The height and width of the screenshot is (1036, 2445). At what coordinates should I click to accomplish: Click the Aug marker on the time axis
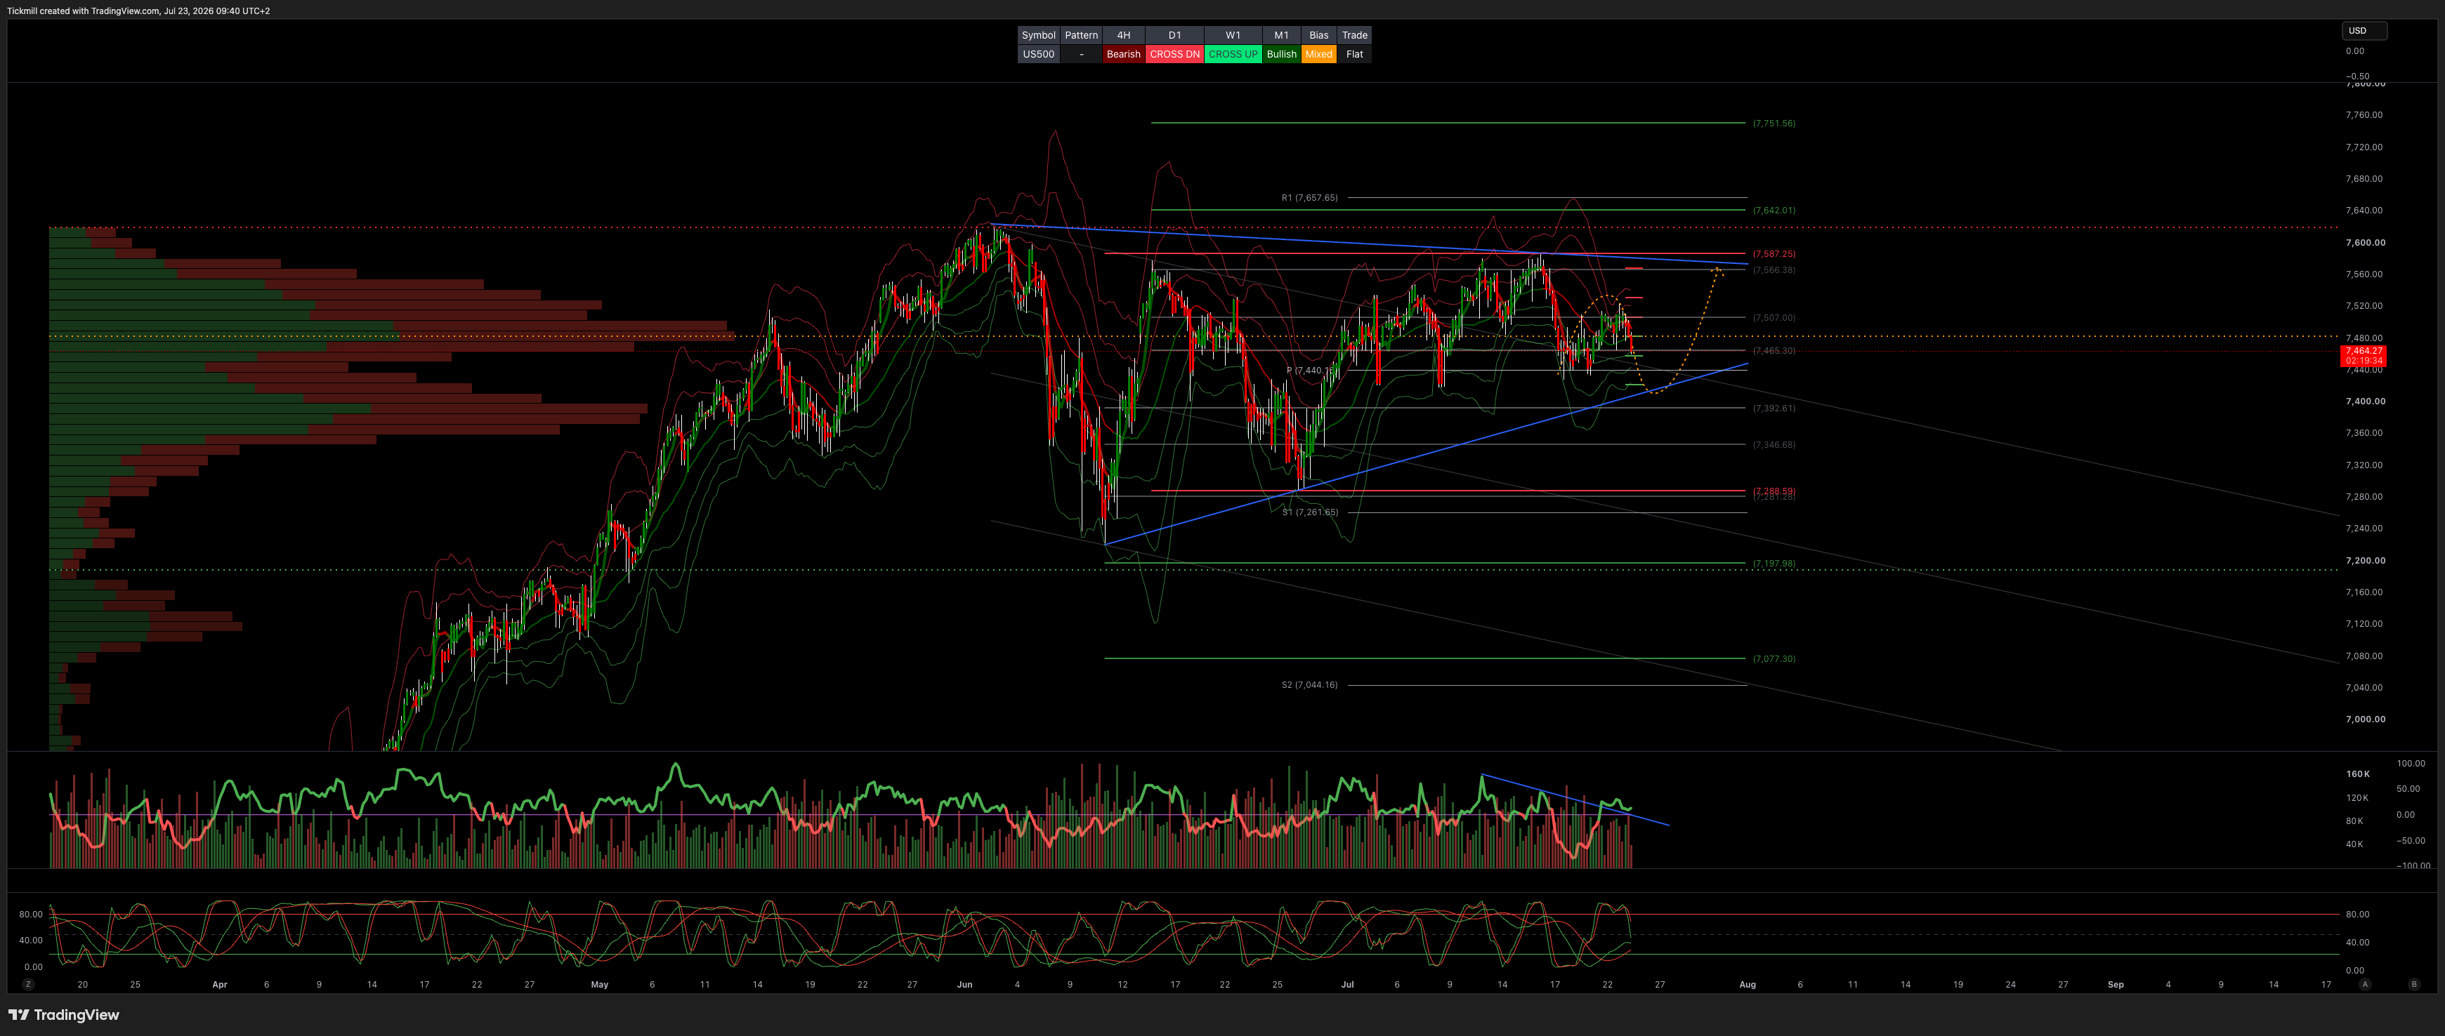click(x=1748, y=985)
